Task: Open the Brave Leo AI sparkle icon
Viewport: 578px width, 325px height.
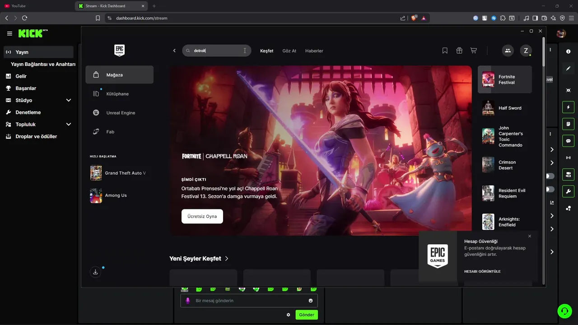Action: pos(553,18)
